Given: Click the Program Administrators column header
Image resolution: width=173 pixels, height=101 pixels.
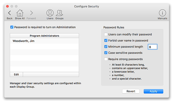Looking at the screenshot, I should (44, 36).
